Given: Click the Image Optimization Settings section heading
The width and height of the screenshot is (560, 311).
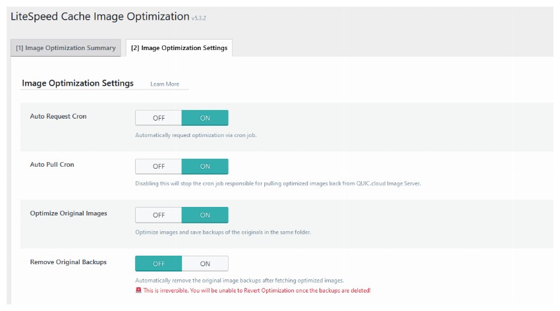Looking at the screenshot, I should coord(78,83).
